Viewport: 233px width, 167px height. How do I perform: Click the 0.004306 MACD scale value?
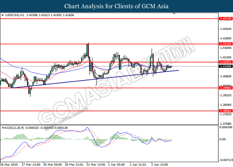pos(225,127)
